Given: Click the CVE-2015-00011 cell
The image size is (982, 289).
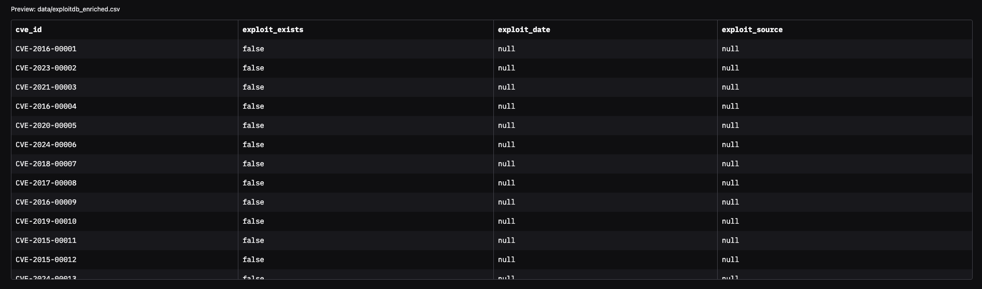Looking at the screenshot, I should (46, 240).
